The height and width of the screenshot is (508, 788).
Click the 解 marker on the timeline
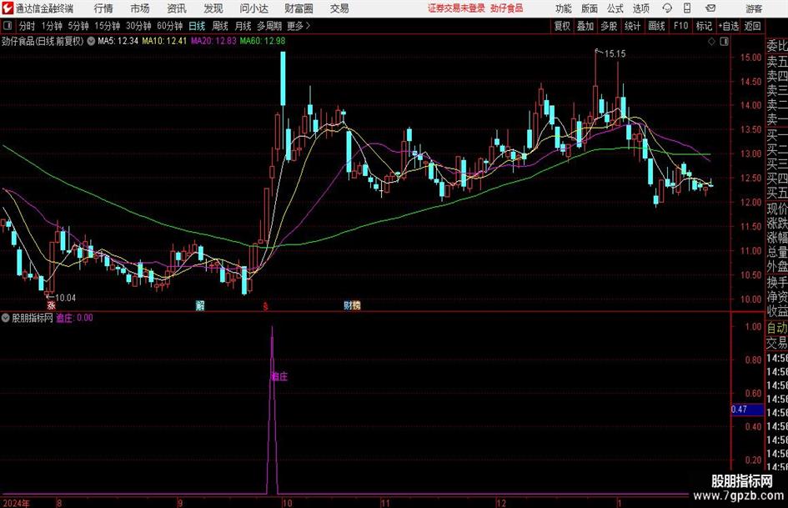point(200,305)
